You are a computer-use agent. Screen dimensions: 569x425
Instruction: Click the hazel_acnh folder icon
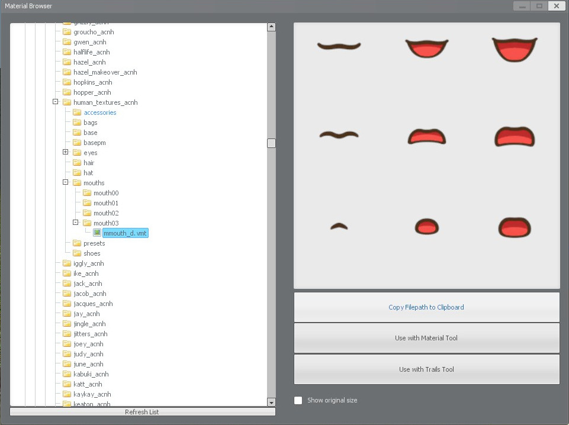(67, 62)
